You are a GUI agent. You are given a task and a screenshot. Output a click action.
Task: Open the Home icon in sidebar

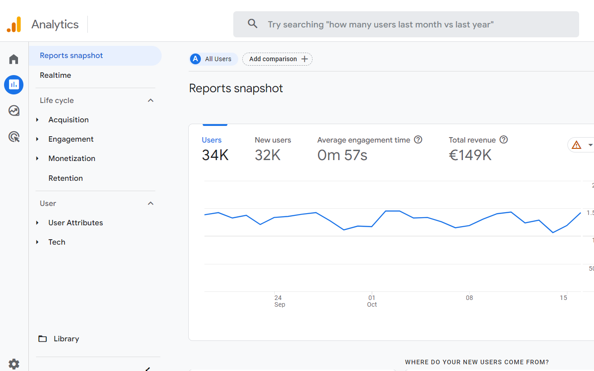(14, 59)
